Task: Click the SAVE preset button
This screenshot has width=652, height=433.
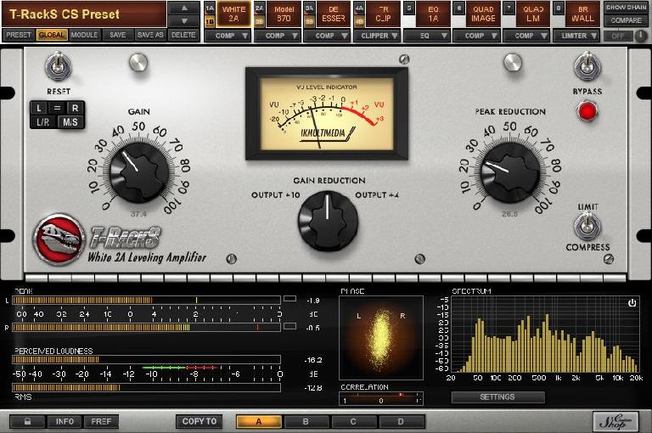Action: (118, 36)
